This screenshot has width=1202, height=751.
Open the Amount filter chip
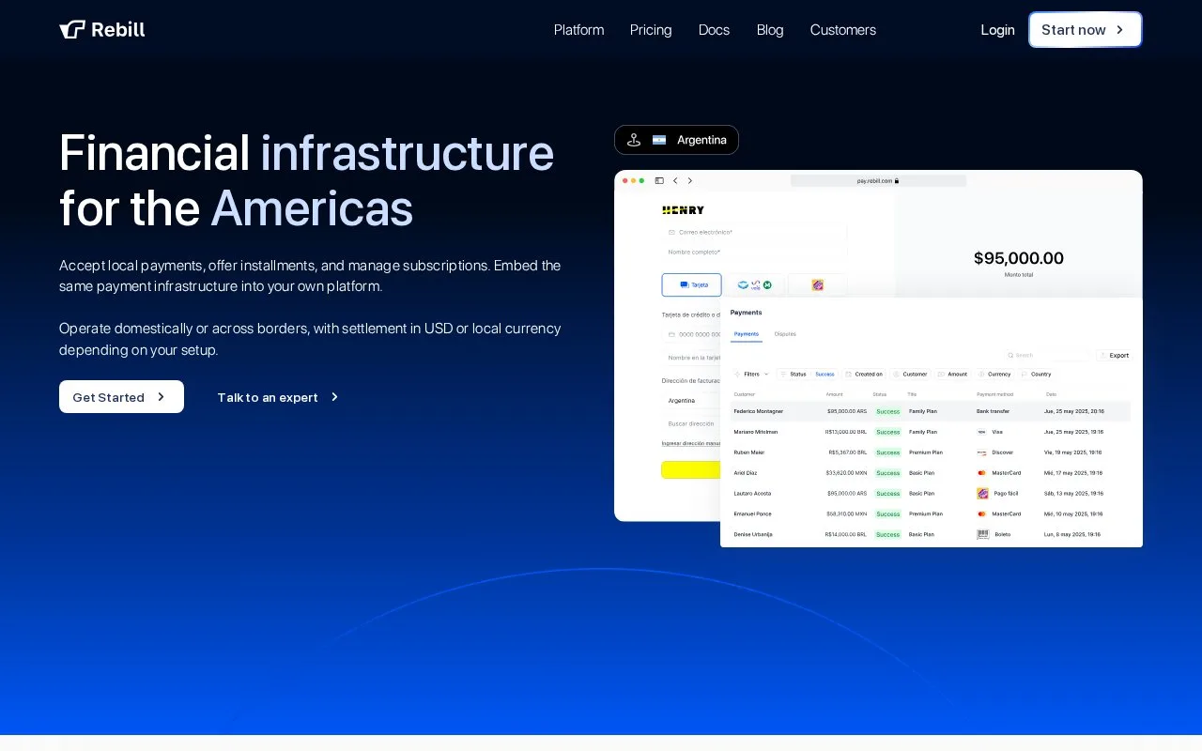pyautogui.click(x=952, y=374)
